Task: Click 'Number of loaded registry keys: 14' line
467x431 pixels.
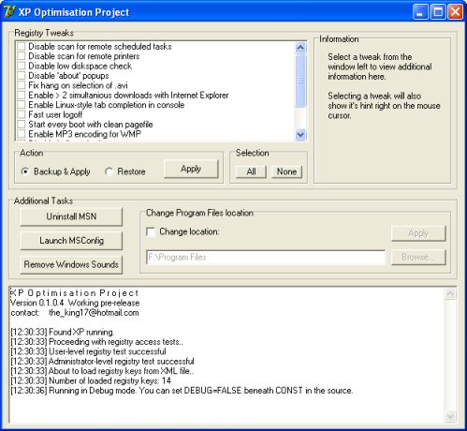Action: coord(109,380)
